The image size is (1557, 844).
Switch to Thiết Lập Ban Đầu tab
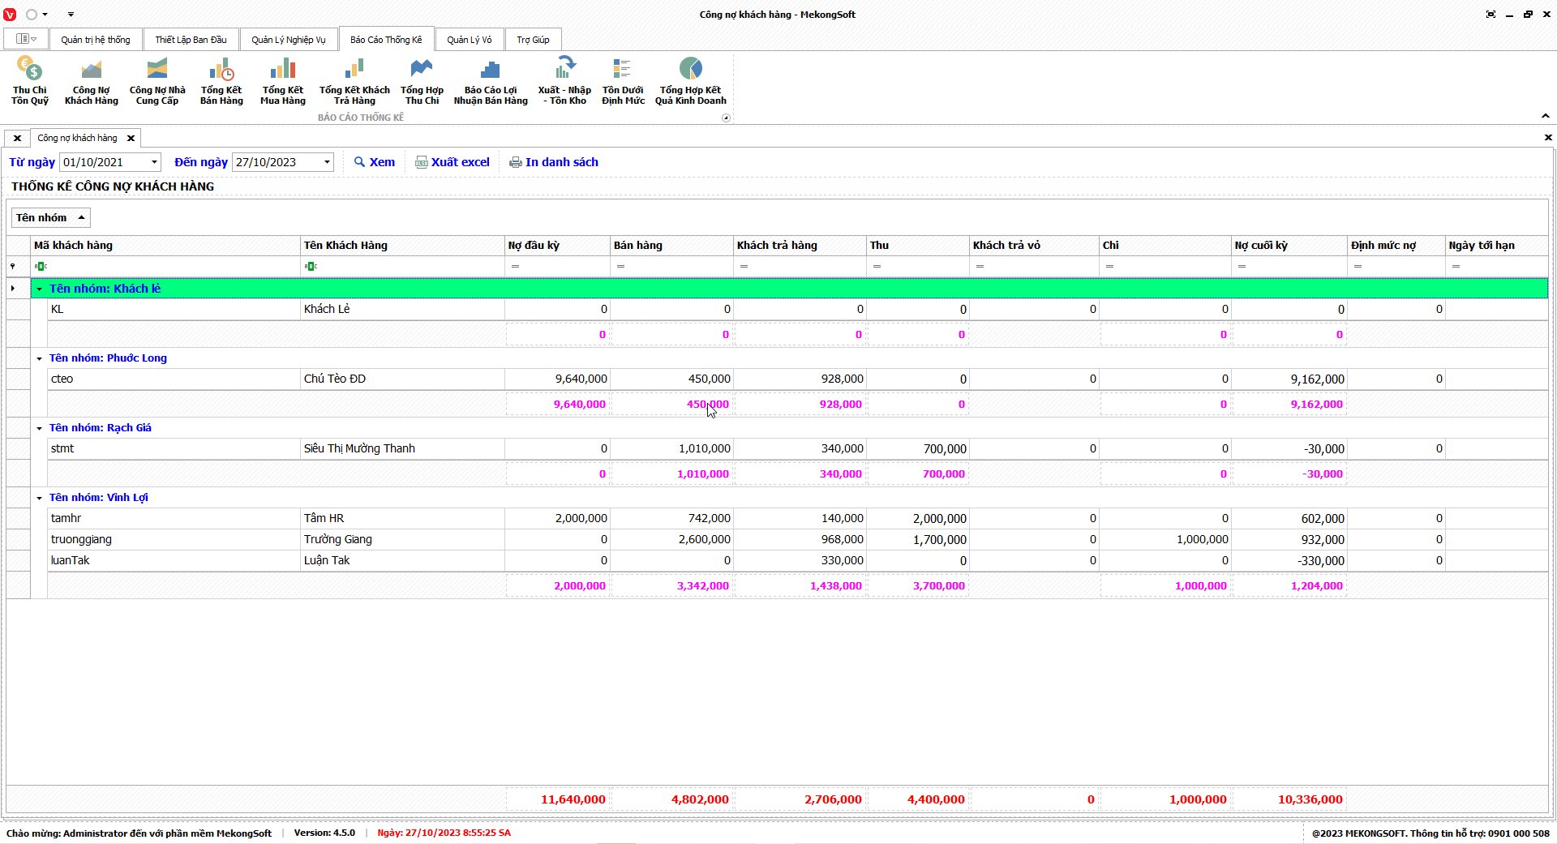coord(191,40)
